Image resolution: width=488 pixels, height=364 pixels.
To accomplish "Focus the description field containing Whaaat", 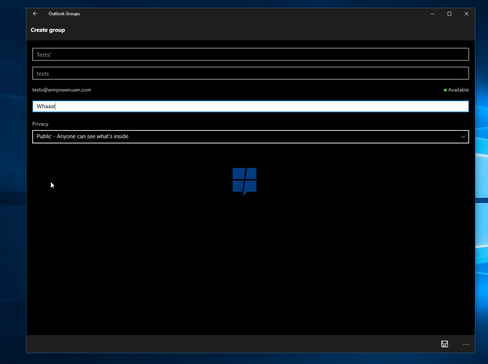I will [x=251, y=106].
